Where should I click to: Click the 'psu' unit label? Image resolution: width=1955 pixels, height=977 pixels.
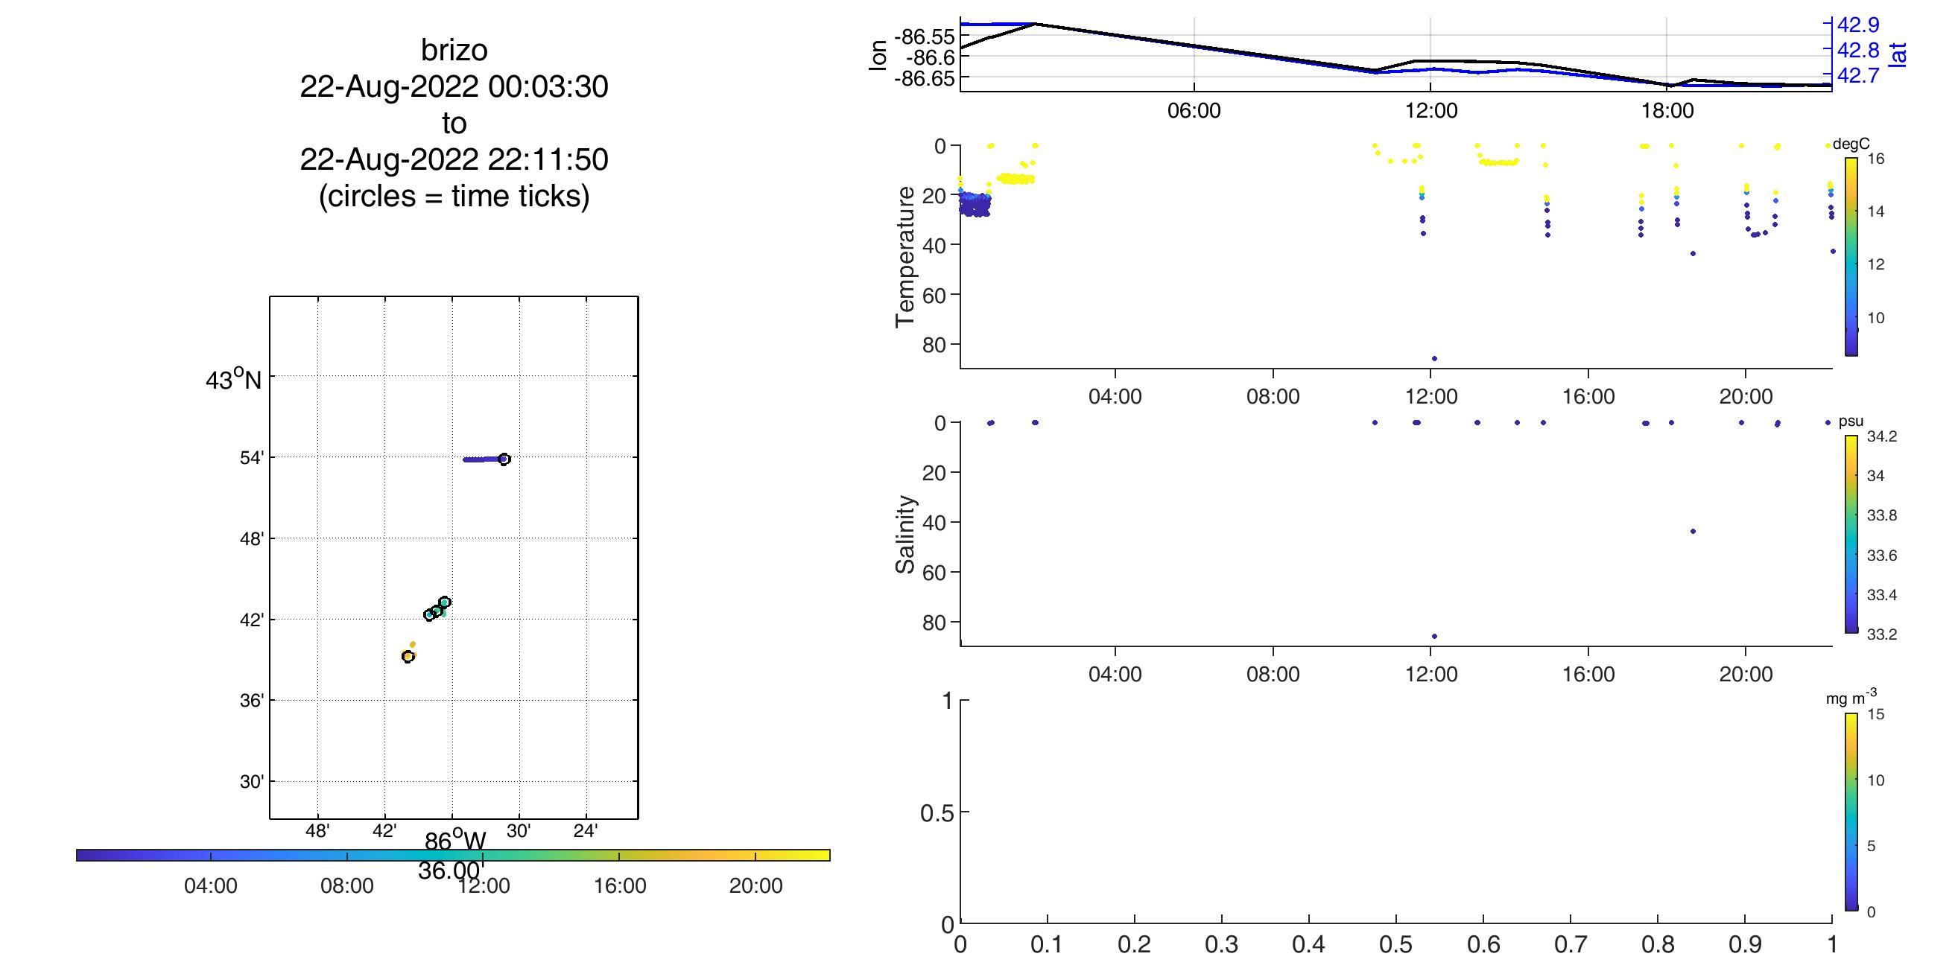click(1851, 421)
